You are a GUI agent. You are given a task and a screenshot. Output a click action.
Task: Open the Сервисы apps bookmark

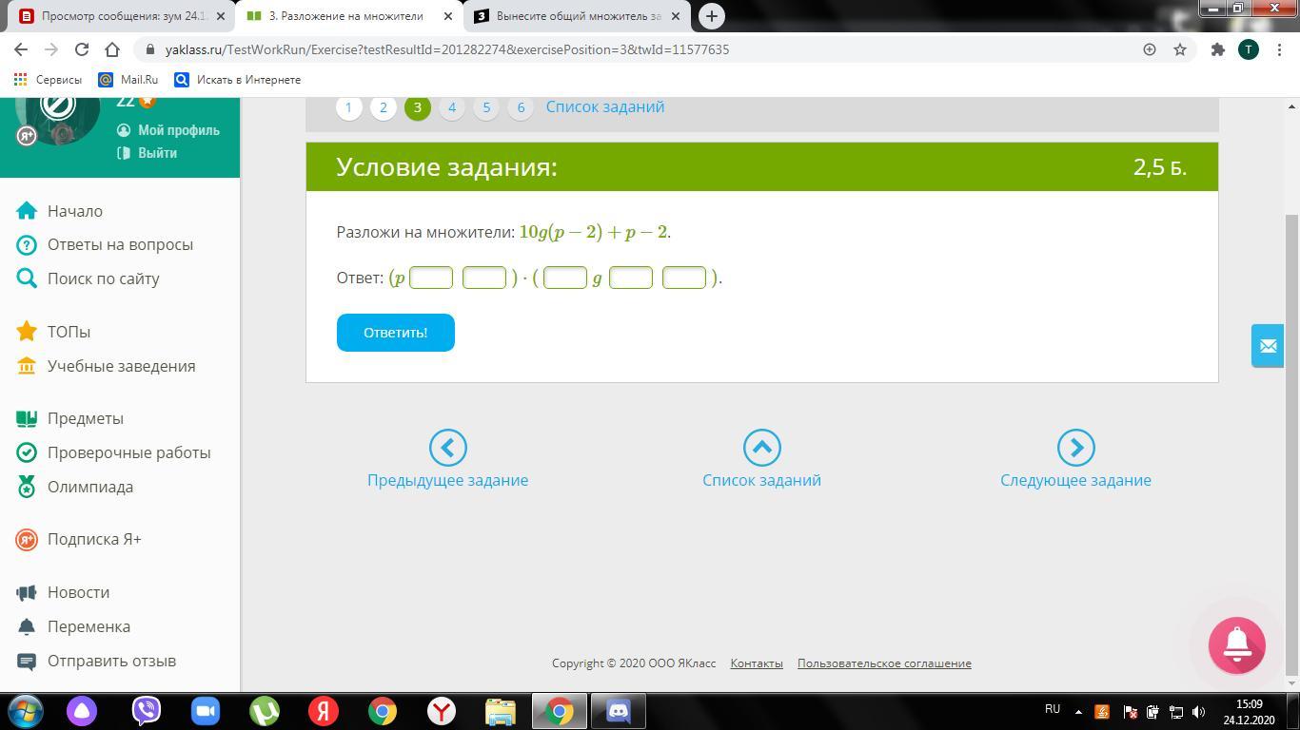[x=48, y=80]
